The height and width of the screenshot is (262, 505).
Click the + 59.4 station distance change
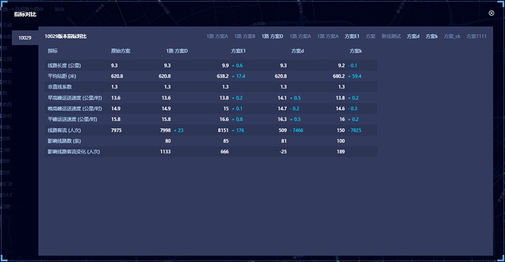(x=355, y=76)
